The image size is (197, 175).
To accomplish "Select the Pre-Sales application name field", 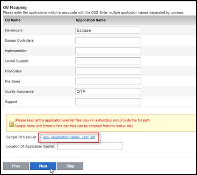I will [x=108, y=81].
